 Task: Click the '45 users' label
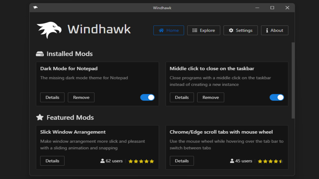click(244, 161)
